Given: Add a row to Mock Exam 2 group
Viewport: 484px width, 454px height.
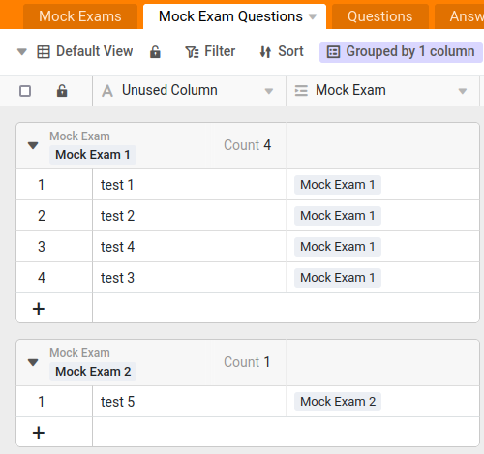Looking at the screenshot, I should click(39, 433).
